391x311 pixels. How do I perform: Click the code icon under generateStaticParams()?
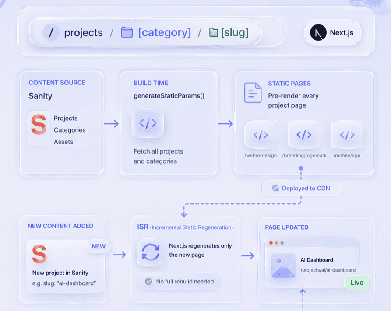(148, 124)
